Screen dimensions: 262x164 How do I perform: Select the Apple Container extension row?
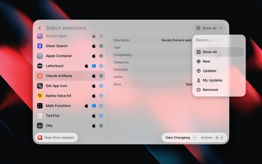point(70,56)
